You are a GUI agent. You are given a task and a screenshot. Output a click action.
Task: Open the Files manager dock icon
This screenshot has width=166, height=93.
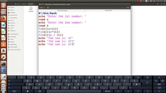(x=3, y=12)
